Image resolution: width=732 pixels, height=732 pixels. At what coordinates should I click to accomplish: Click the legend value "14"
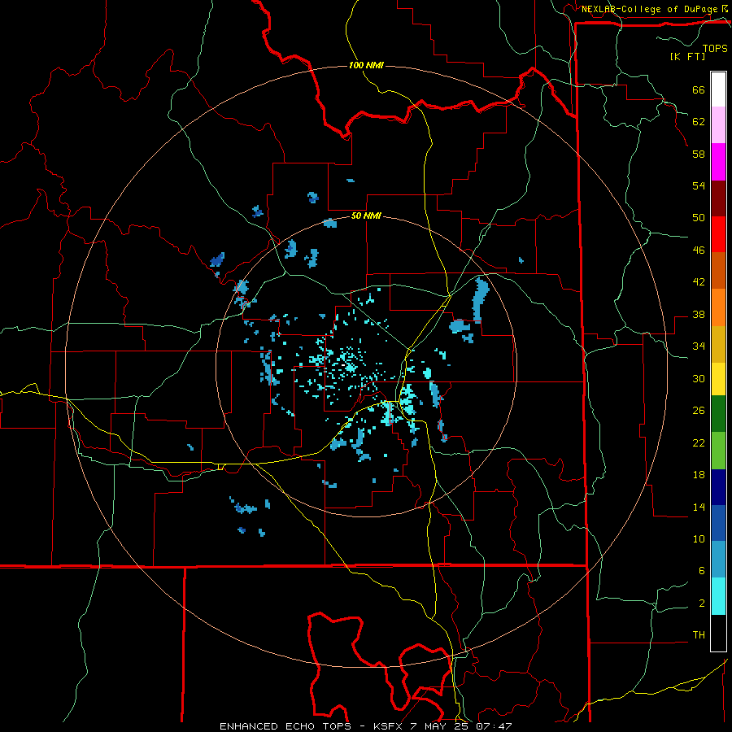pos(699,507)
